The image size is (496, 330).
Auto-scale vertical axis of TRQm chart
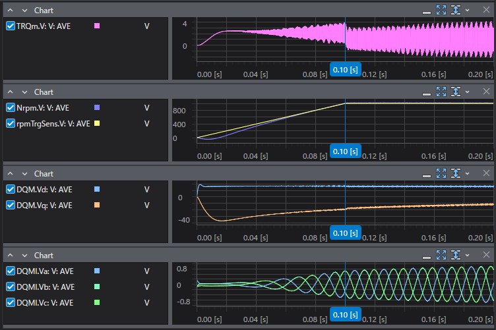(x=456, y=10)
